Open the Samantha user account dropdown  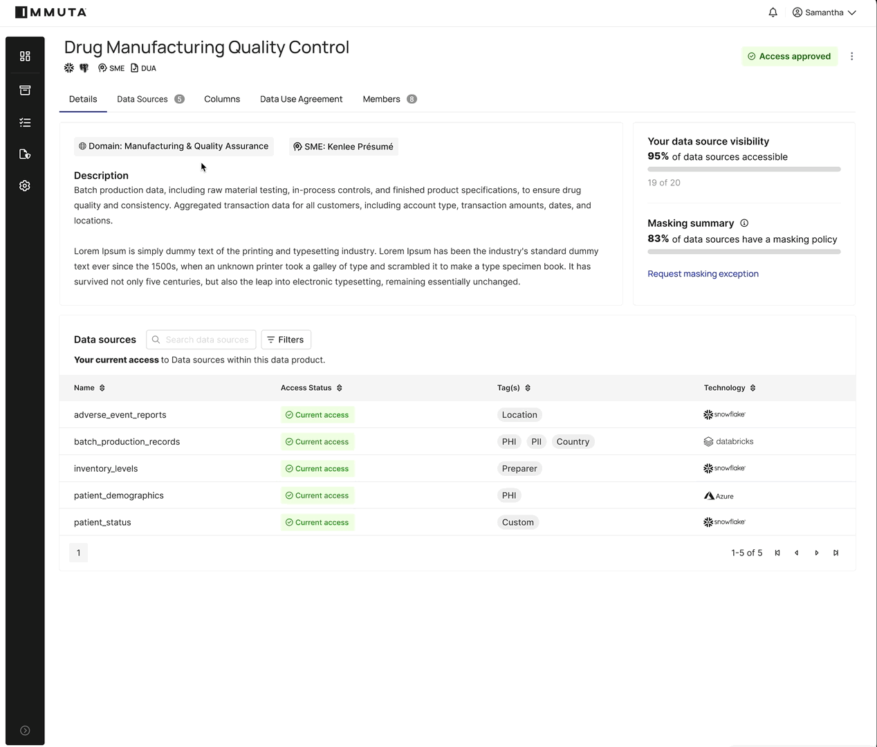tap(824, 12)
